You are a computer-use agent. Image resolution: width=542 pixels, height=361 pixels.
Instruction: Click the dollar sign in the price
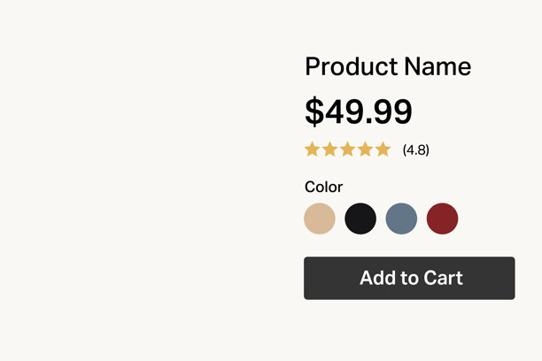point(314,111)
